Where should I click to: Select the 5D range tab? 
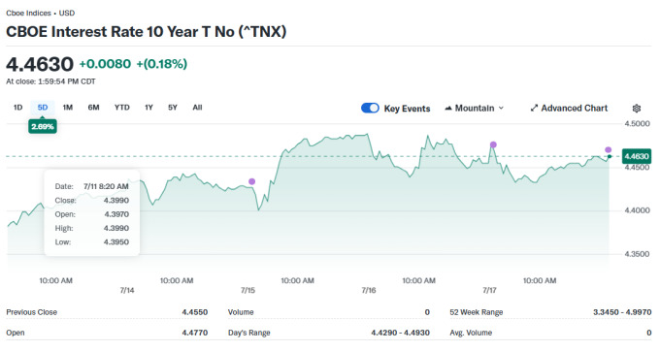point(43,108)
